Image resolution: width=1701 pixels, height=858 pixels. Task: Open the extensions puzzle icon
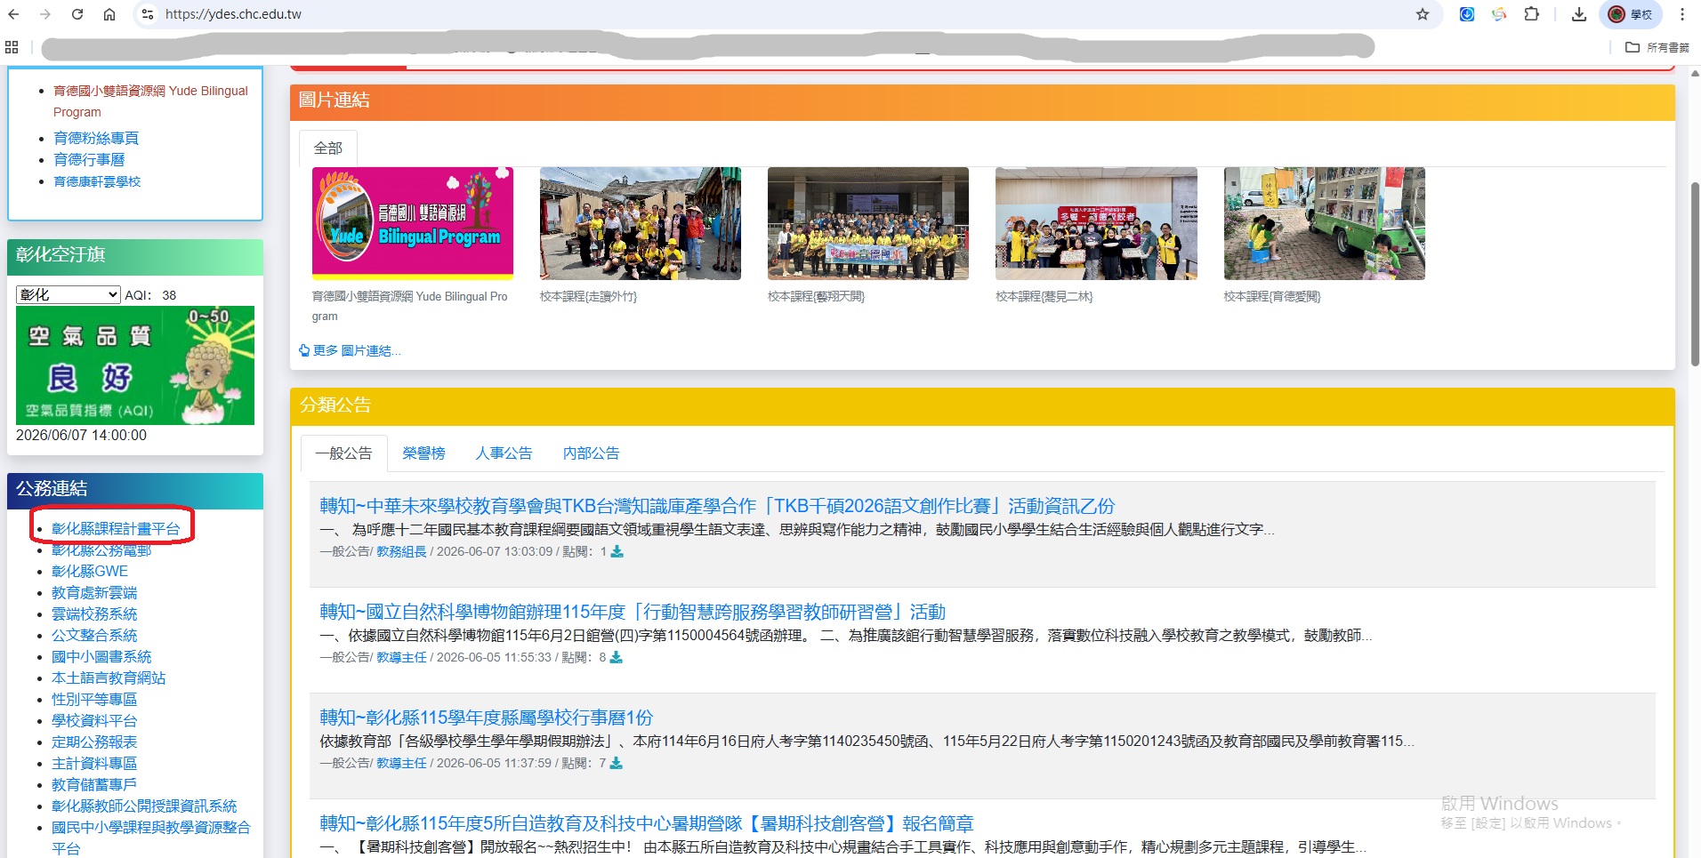(x=1531, y=14)
